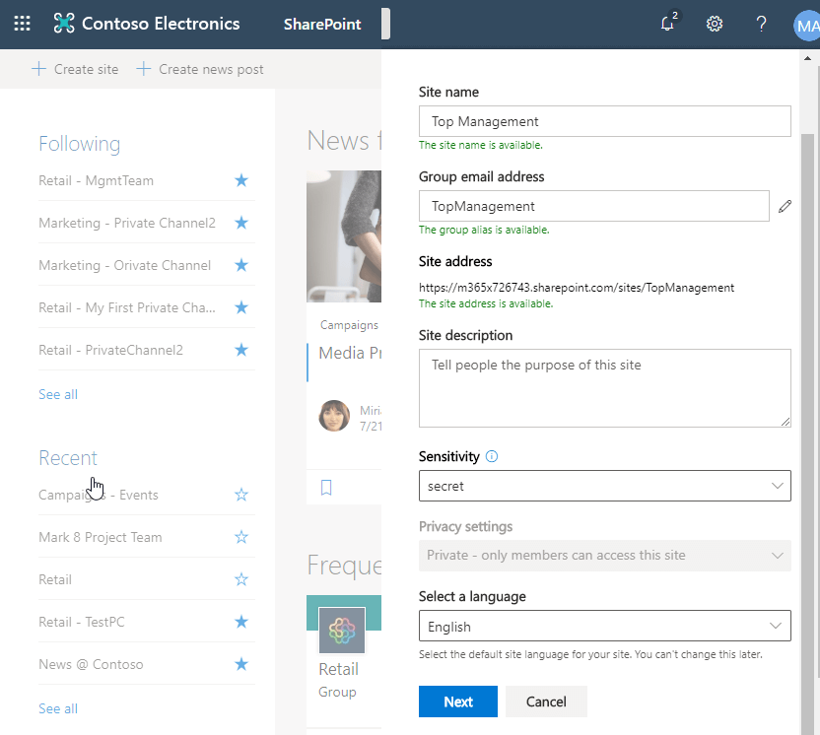This screenshot has height=735, width=820.
Task: Click into the Site description text box
Action: tap(604, 387)
